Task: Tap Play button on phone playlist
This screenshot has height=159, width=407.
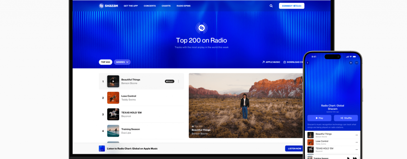Action: (x=320, y=118)
